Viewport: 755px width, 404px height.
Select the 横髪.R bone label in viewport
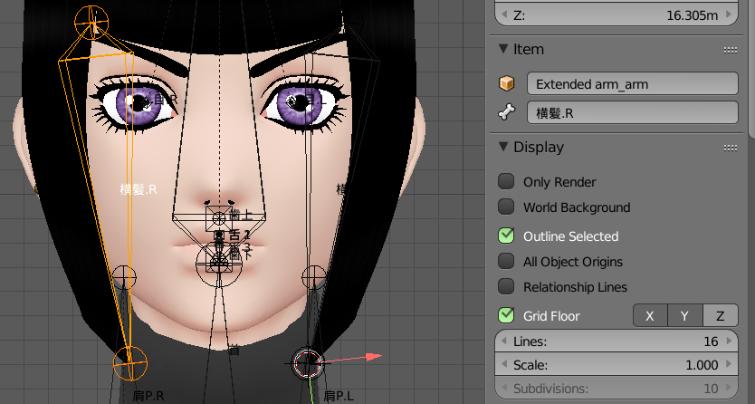[139, 189]
